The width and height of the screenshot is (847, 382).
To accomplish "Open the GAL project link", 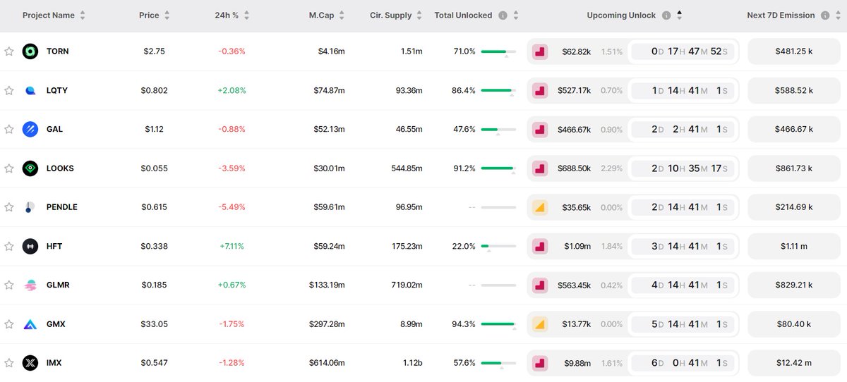I will pyautogui.click(x=54, y=129).
